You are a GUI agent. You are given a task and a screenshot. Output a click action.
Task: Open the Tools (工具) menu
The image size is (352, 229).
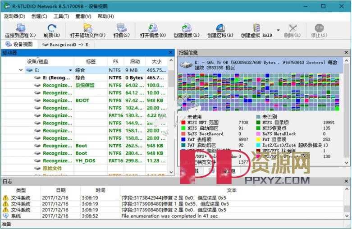[61, 16]
